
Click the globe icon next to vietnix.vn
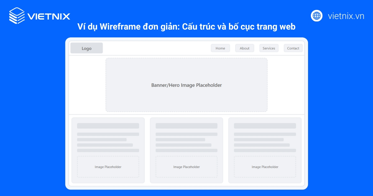tap(316, 16)
